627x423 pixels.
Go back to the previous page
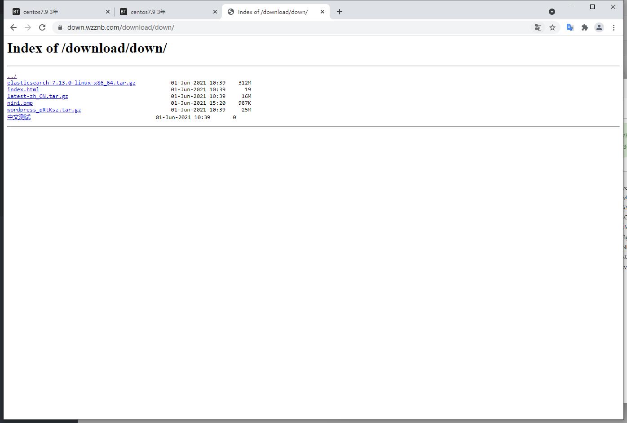(x=13, y=27)
